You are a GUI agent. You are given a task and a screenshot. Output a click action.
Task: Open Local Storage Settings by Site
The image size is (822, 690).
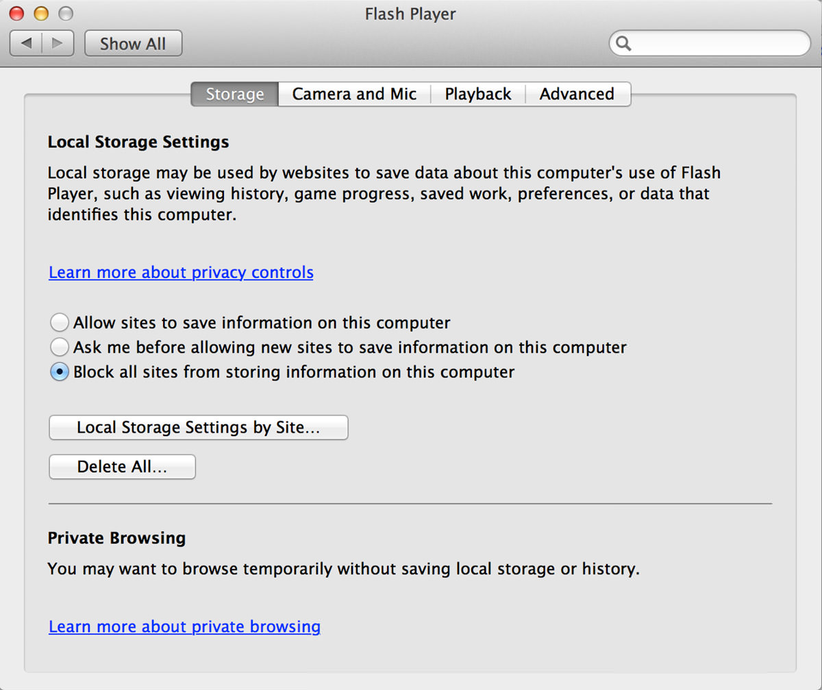point(199,428)
